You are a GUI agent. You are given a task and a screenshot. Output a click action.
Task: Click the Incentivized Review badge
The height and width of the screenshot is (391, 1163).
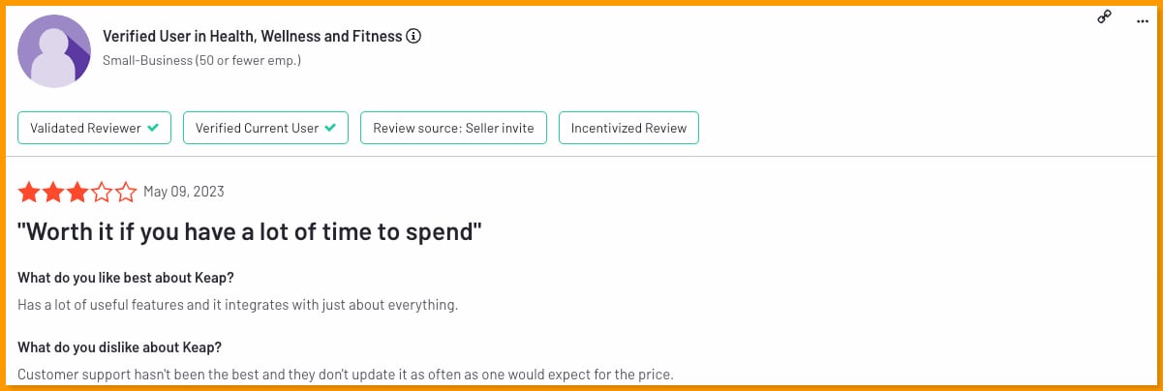point(628,128)
